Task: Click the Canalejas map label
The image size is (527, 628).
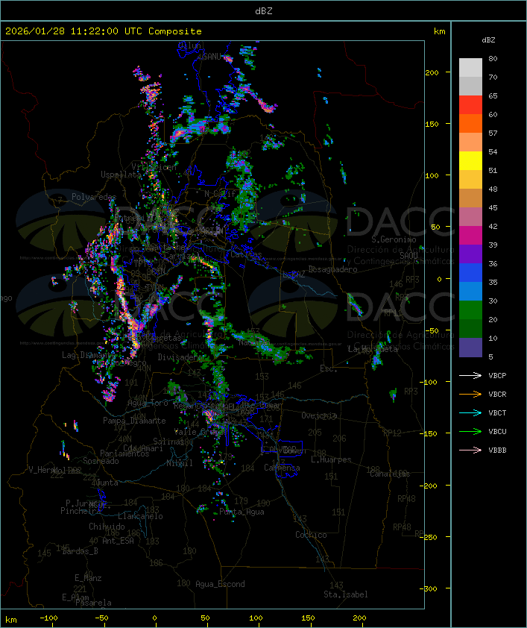Action: (390, 474)
